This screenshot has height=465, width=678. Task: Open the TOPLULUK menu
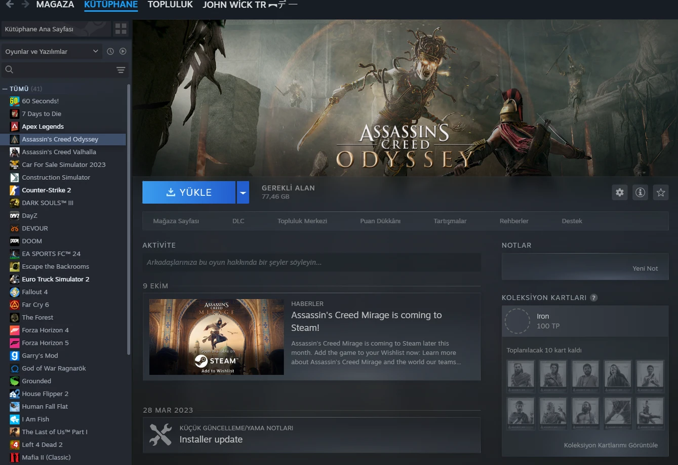[170, 5]
